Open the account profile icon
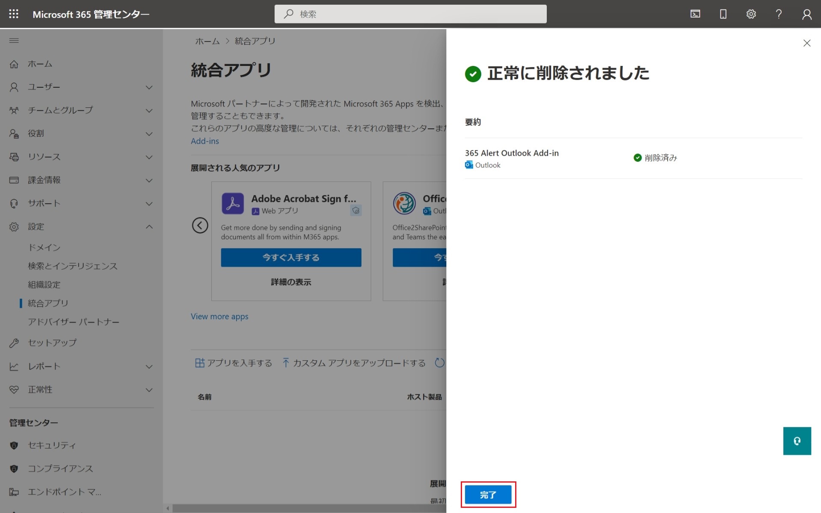Screen dimensions: 821x513 pos(806,14)
